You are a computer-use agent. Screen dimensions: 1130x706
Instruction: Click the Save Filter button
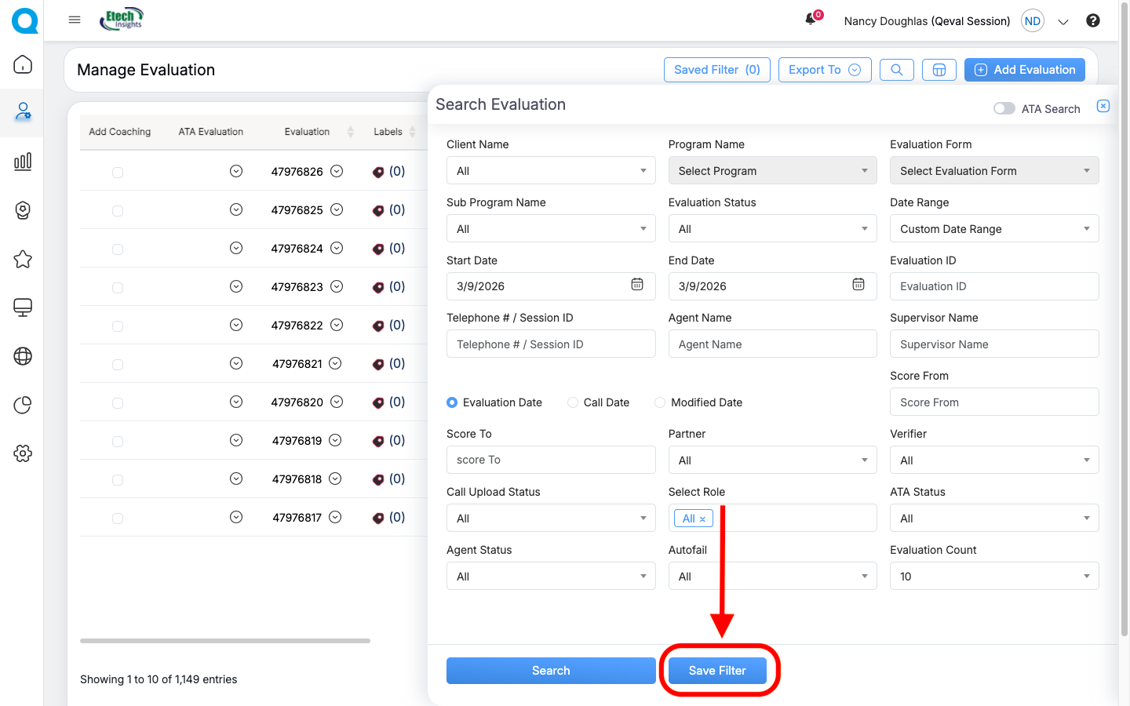[717, 671]
